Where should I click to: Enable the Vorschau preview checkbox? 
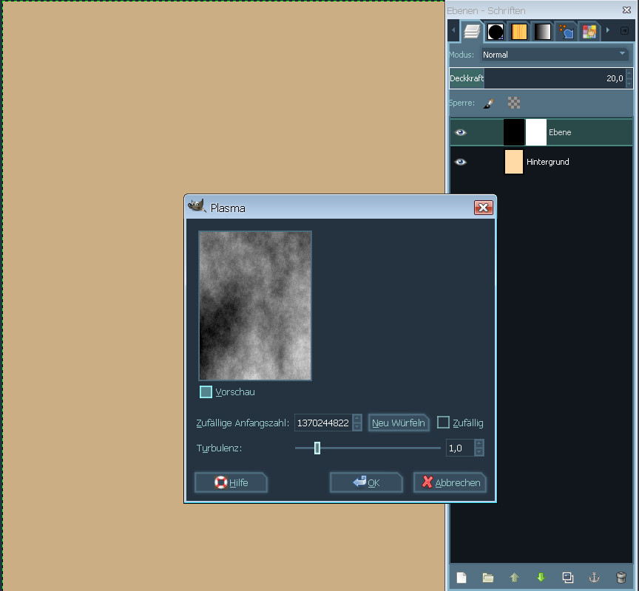click(x=206, y=392)
